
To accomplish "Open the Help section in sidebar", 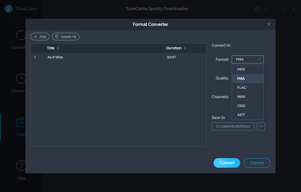I will (21, 170).
